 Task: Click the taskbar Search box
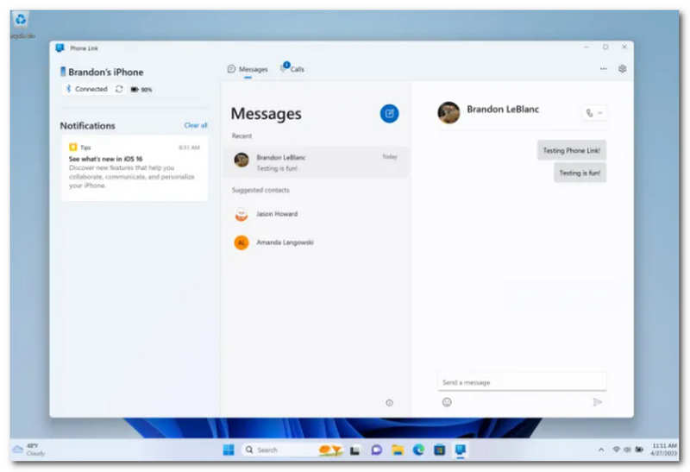pos(291,450)
